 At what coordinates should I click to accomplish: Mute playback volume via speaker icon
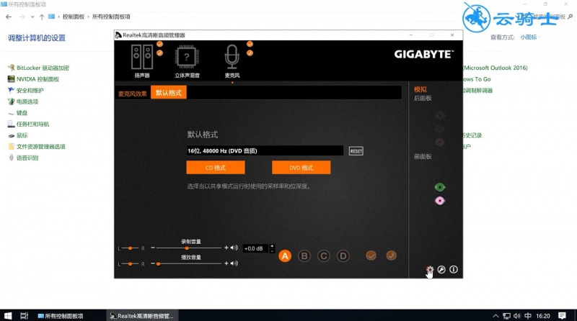(234, 263)
